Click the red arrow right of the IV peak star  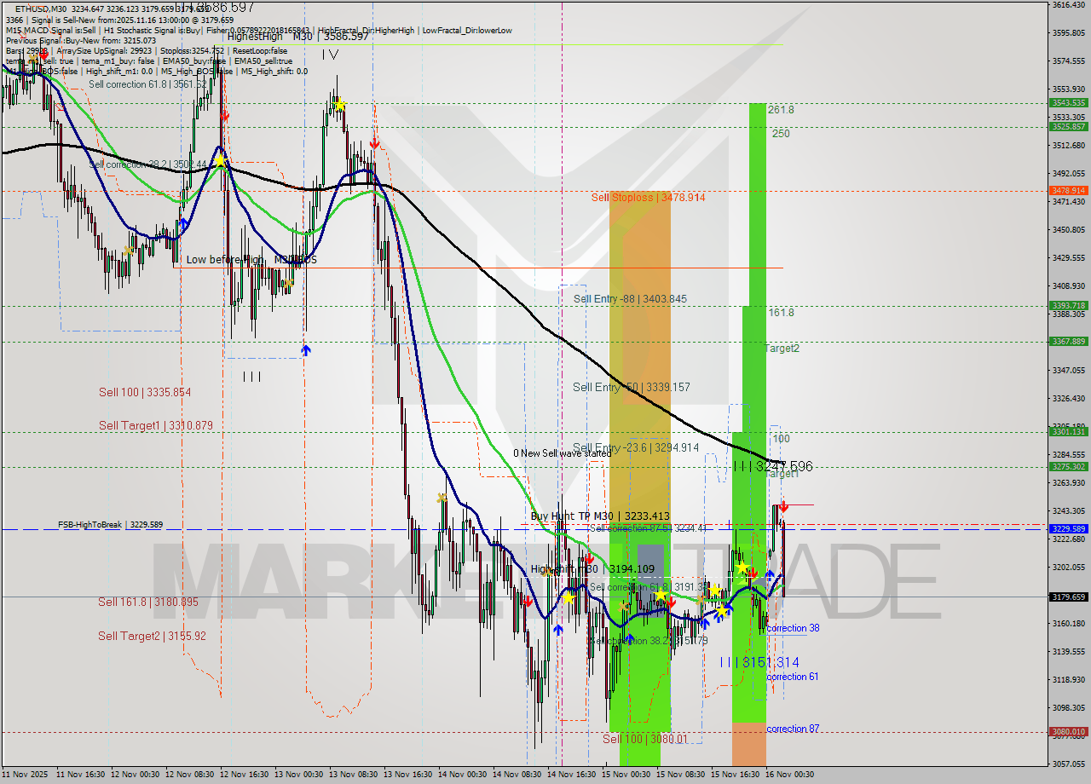click(x=374, y=143)
